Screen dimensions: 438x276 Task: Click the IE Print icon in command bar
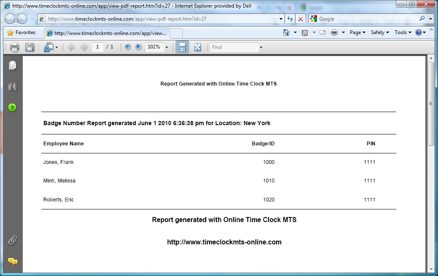click(x=334, y=33)
